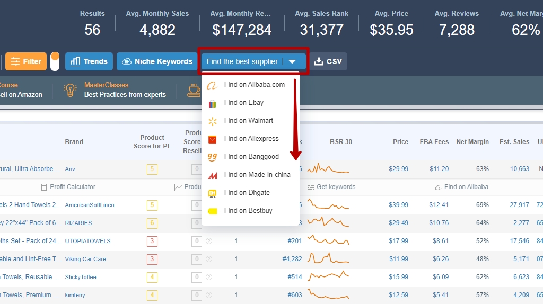Open Niche Keywords tool
The height and width of the screenshot is (304, 543).
point(157,61)
